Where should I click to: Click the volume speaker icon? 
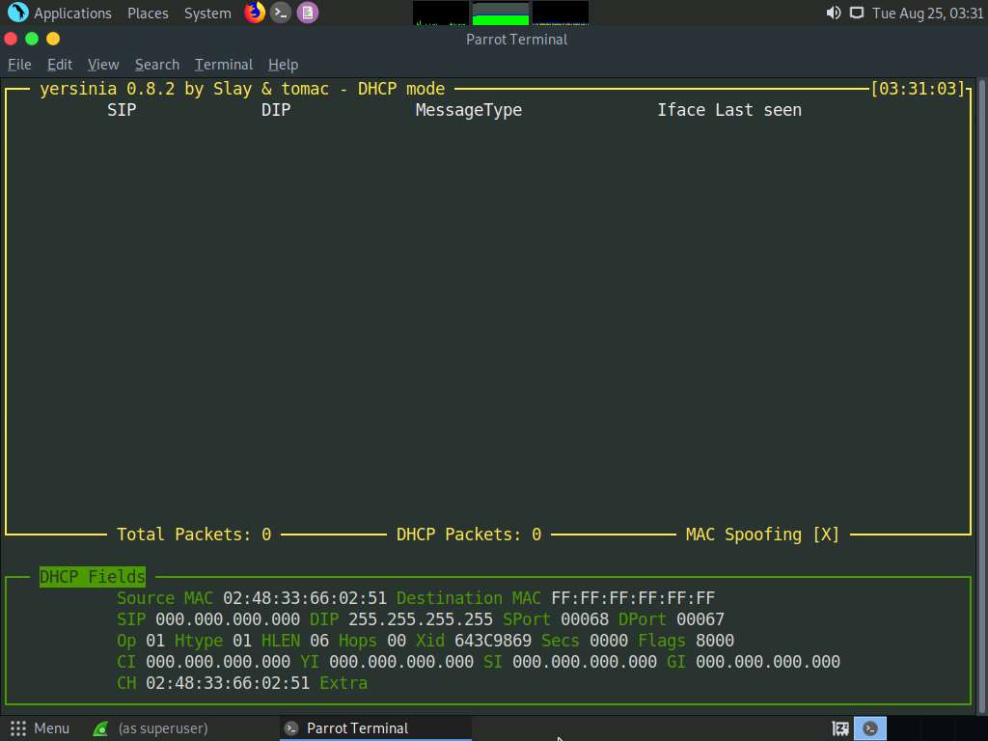click(x=833, y=13)
